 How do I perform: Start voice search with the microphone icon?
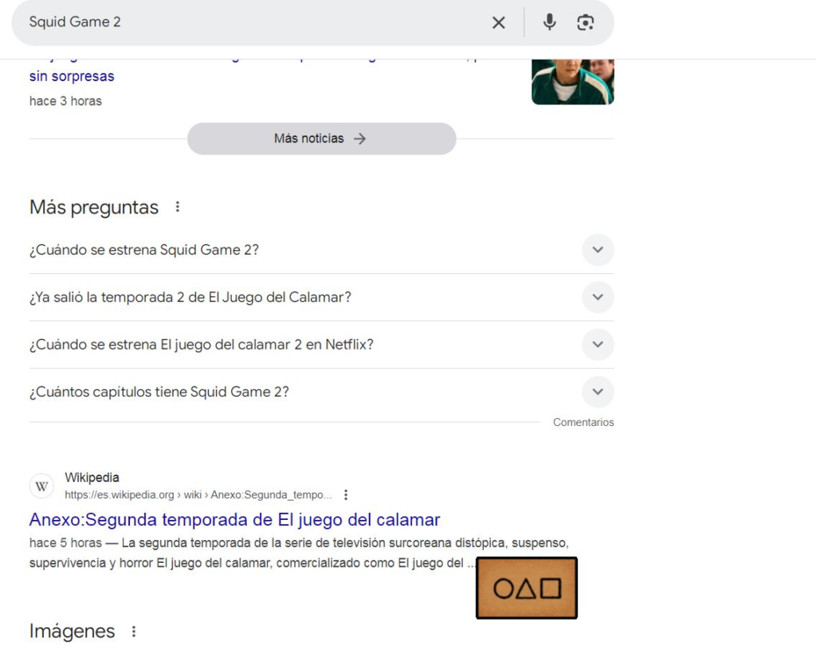[549, 22]
